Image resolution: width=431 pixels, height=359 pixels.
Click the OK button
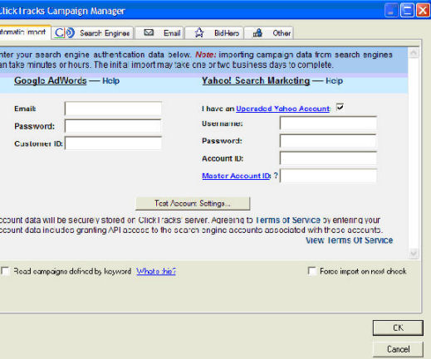[398, 327]
